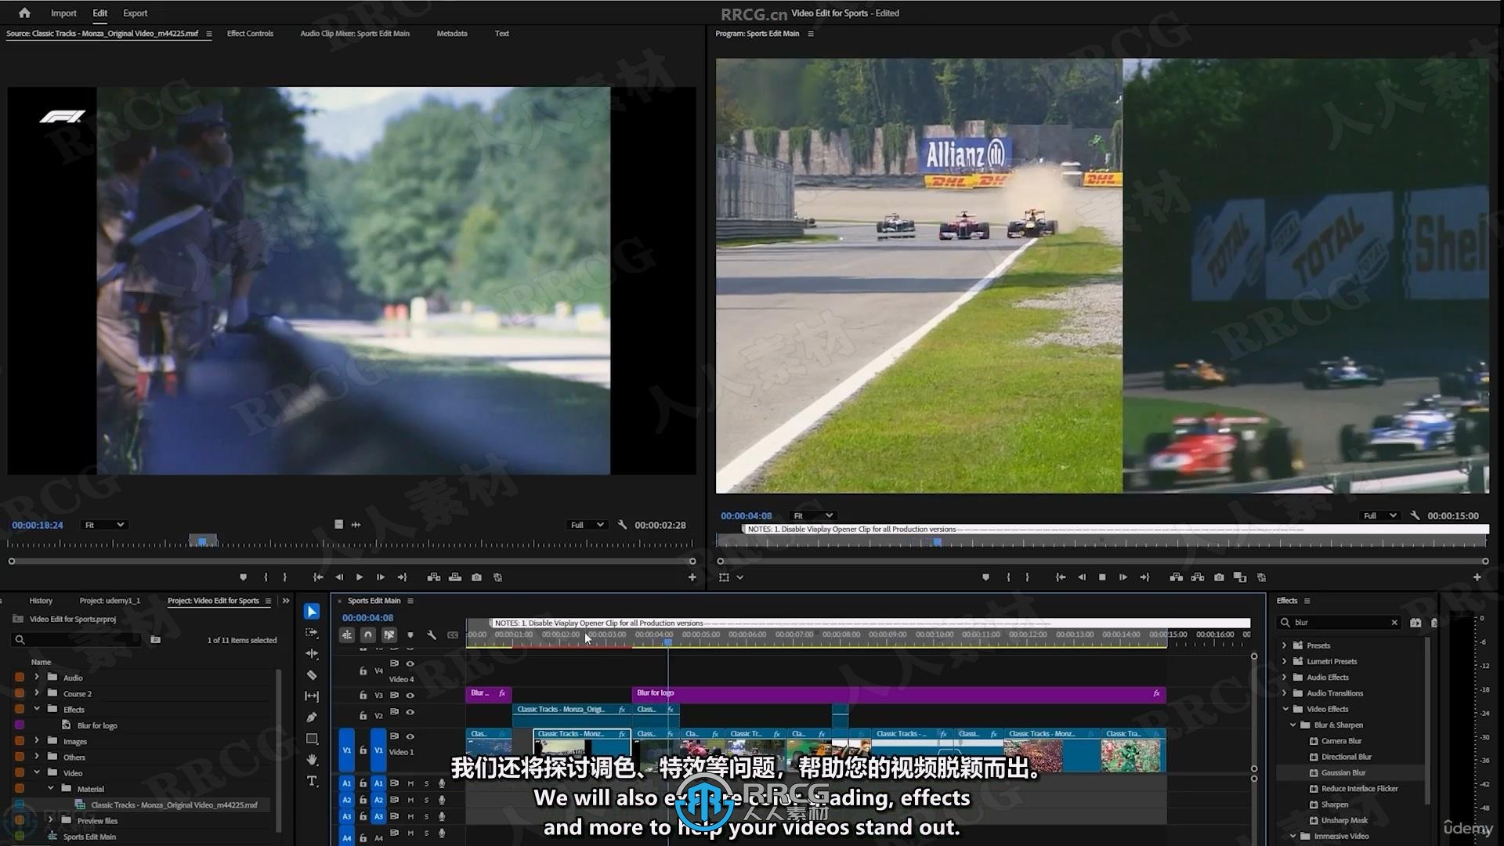Toggle V3 track output eye
This screenshot has width=1504, height=846.
click(410, 695)
